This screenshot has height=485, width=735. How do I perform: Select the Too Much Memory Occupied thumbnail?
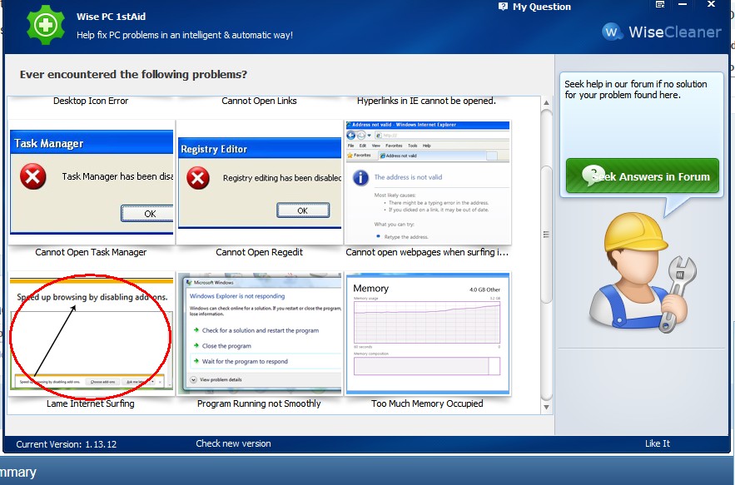click(x=428, y=333)
